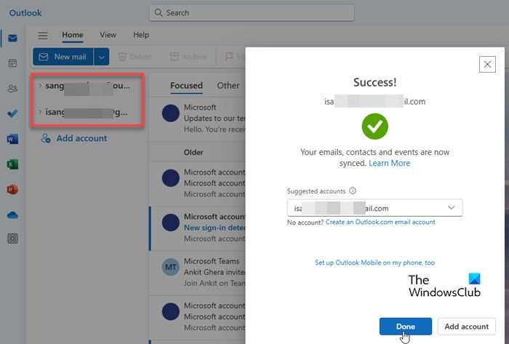Close the Success dialog with X
Screen dimensions: 509x344
click(487, 64)
